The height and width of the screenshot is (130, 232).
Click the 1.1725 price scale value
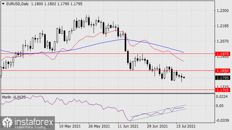(x=222, y=87)
